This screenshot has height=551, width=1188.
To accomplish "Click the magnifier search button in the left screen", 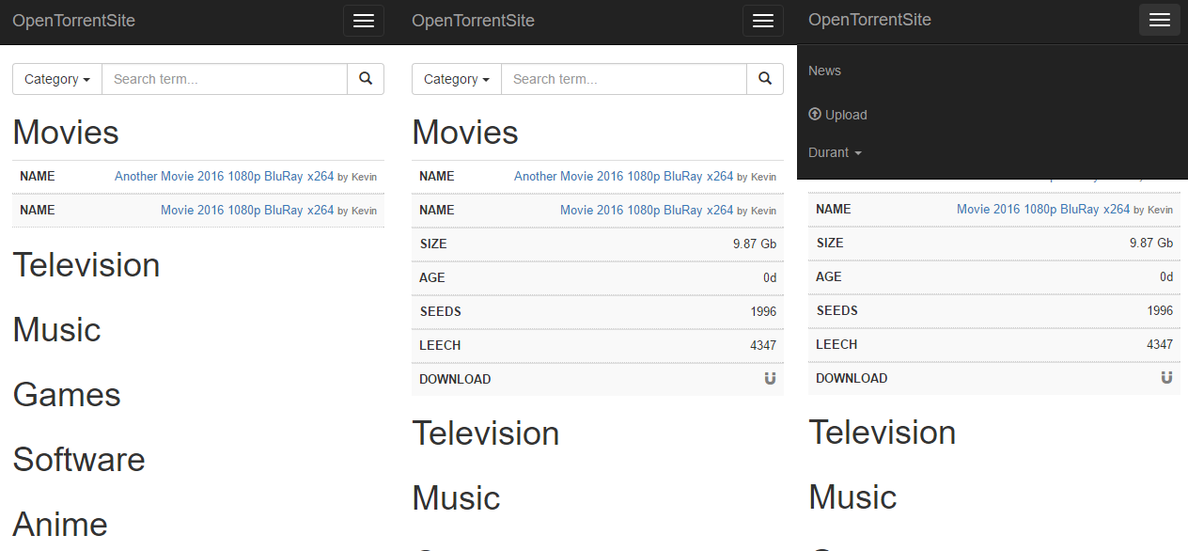I will click(x=366, y=79).
